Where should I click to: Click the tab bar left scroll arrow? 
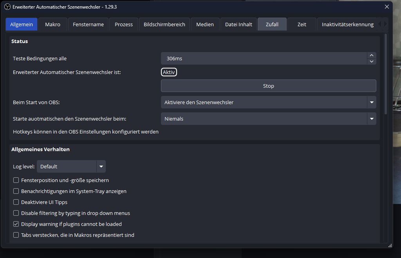tap(379, 24)
